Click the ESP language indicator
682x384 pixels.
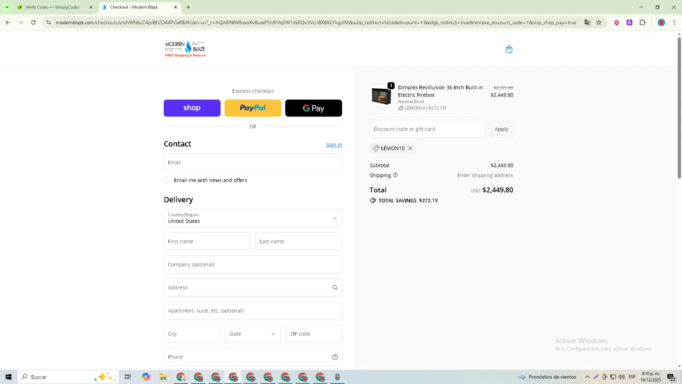632,377
